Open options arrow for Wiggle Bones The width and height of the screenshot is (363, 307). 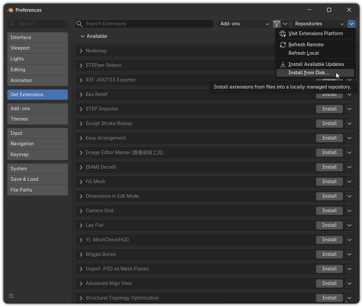[x=349, y=254]
